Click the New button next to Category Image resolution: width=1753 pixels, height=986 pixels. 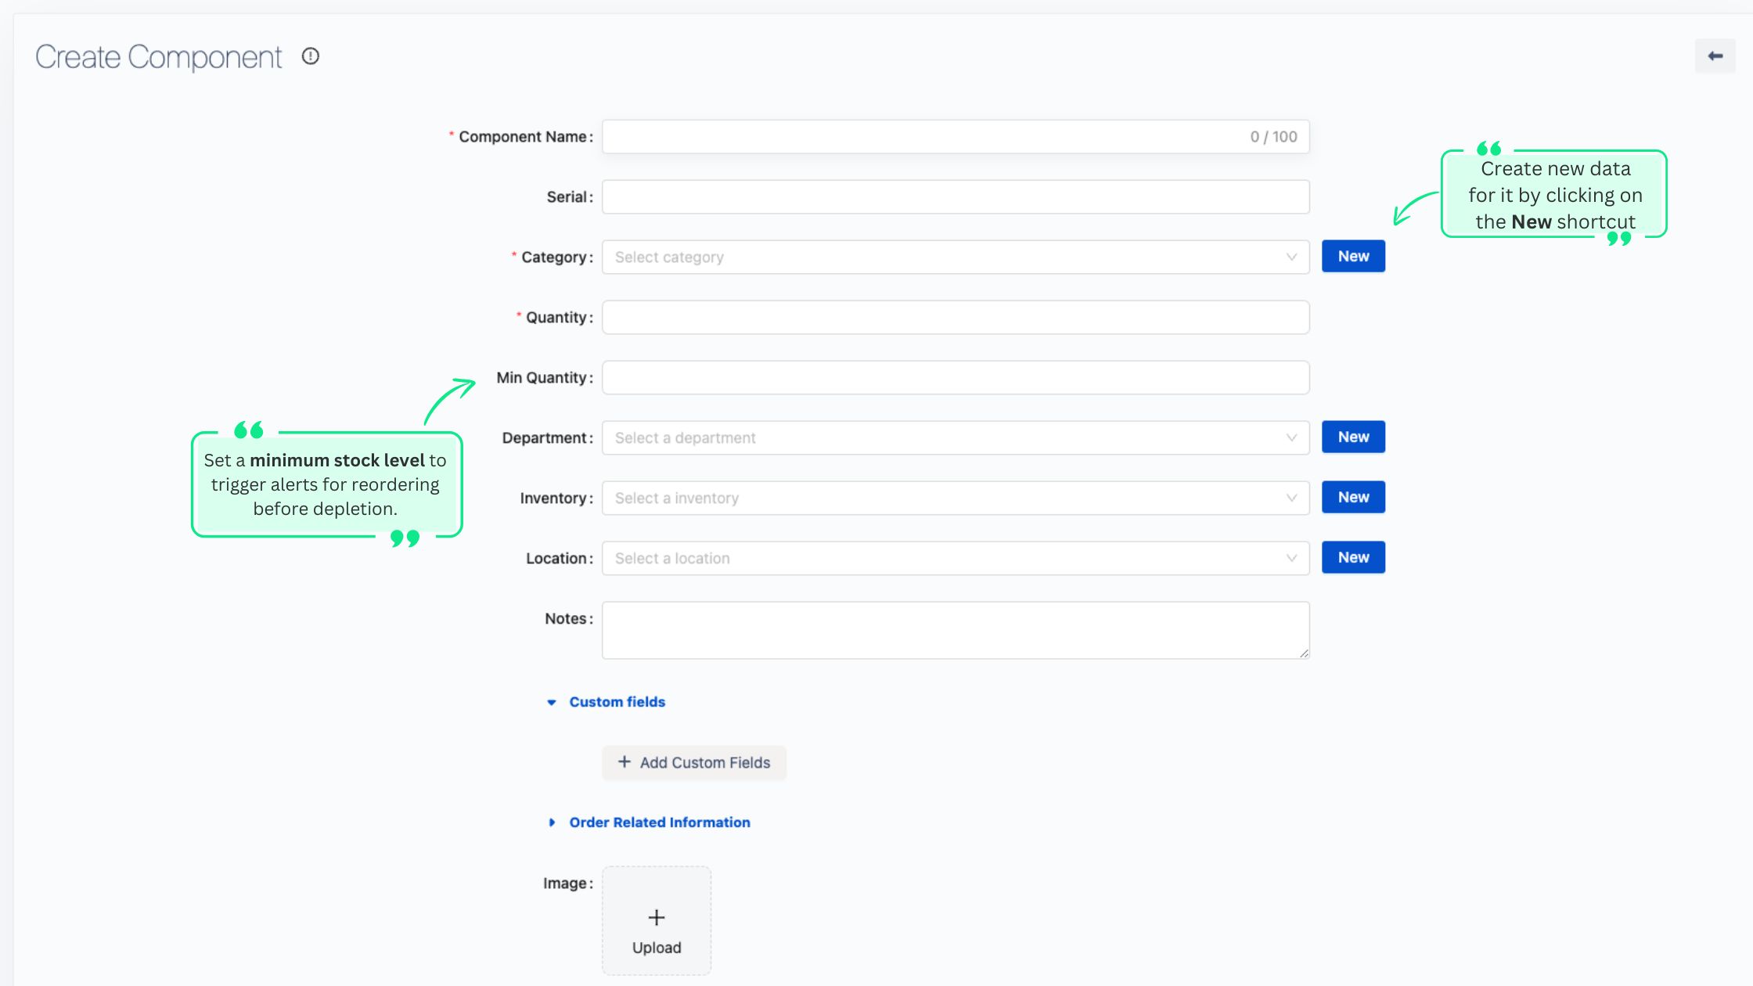(1352, 256)
